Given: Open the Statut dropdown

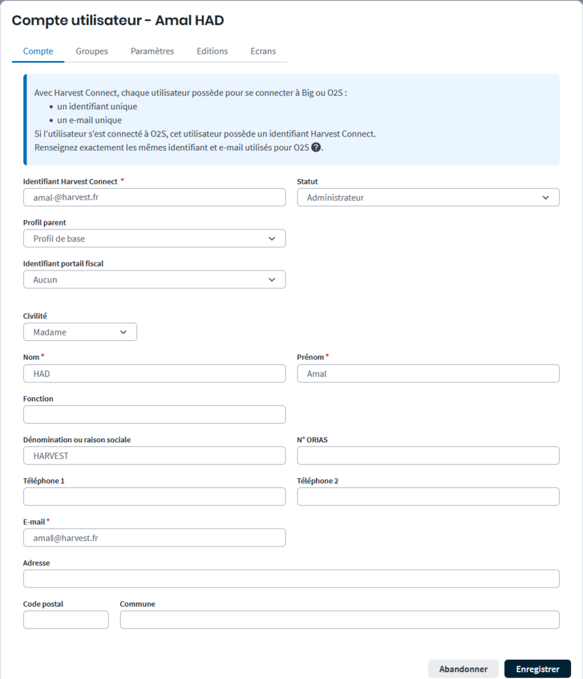Looking at the screenshot, I should (x=428, y=198).
